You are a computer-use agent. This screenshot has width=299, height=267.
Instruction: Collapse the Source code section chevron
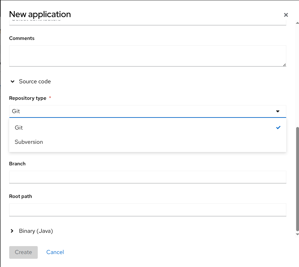(12, 82)
